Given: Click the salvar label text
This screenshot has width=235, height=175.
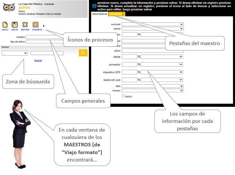Looking at the screenshot, I should click(15, 30).
